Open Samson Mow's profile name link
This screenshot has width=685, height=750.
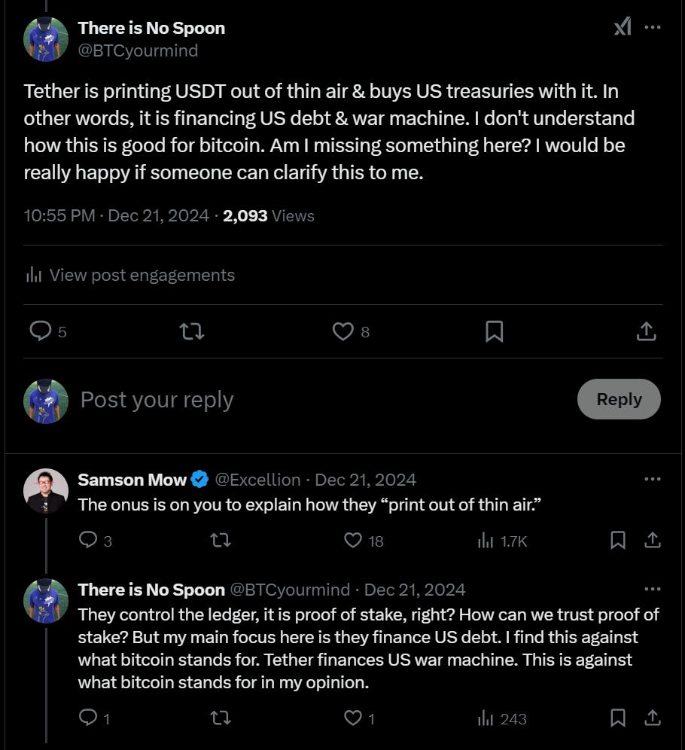(x=132, y=480)
